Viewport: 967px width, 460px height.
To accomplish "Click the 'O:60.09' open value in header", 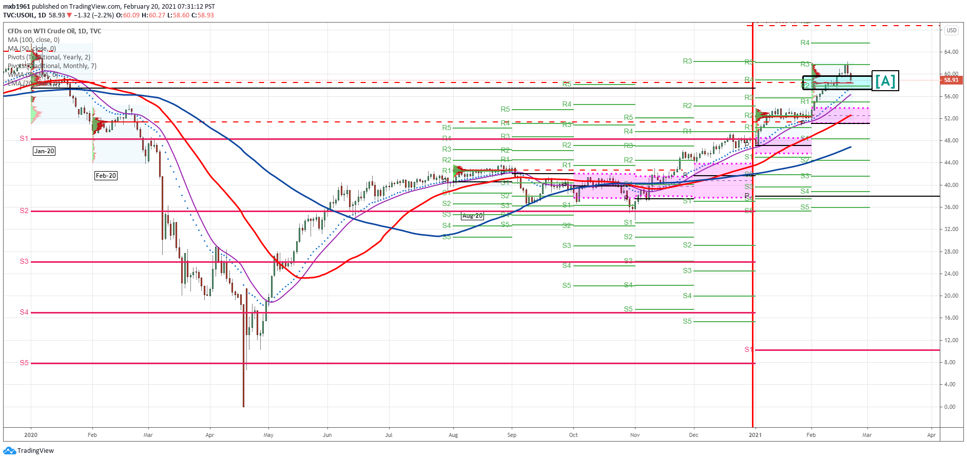I will point(128,15).
